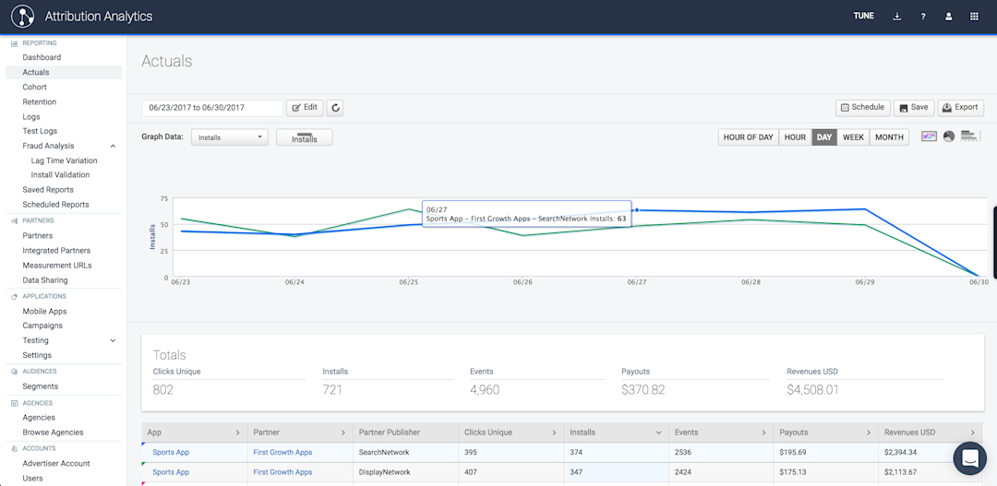Switch to pie chart view
The image size is (997, 486).
pyautogui.click(x=948, y=136)
